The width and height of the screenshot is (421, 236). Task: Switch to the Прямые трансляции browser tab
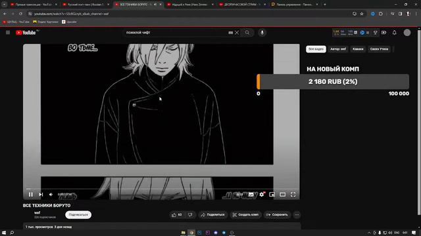tap(34, 5)
